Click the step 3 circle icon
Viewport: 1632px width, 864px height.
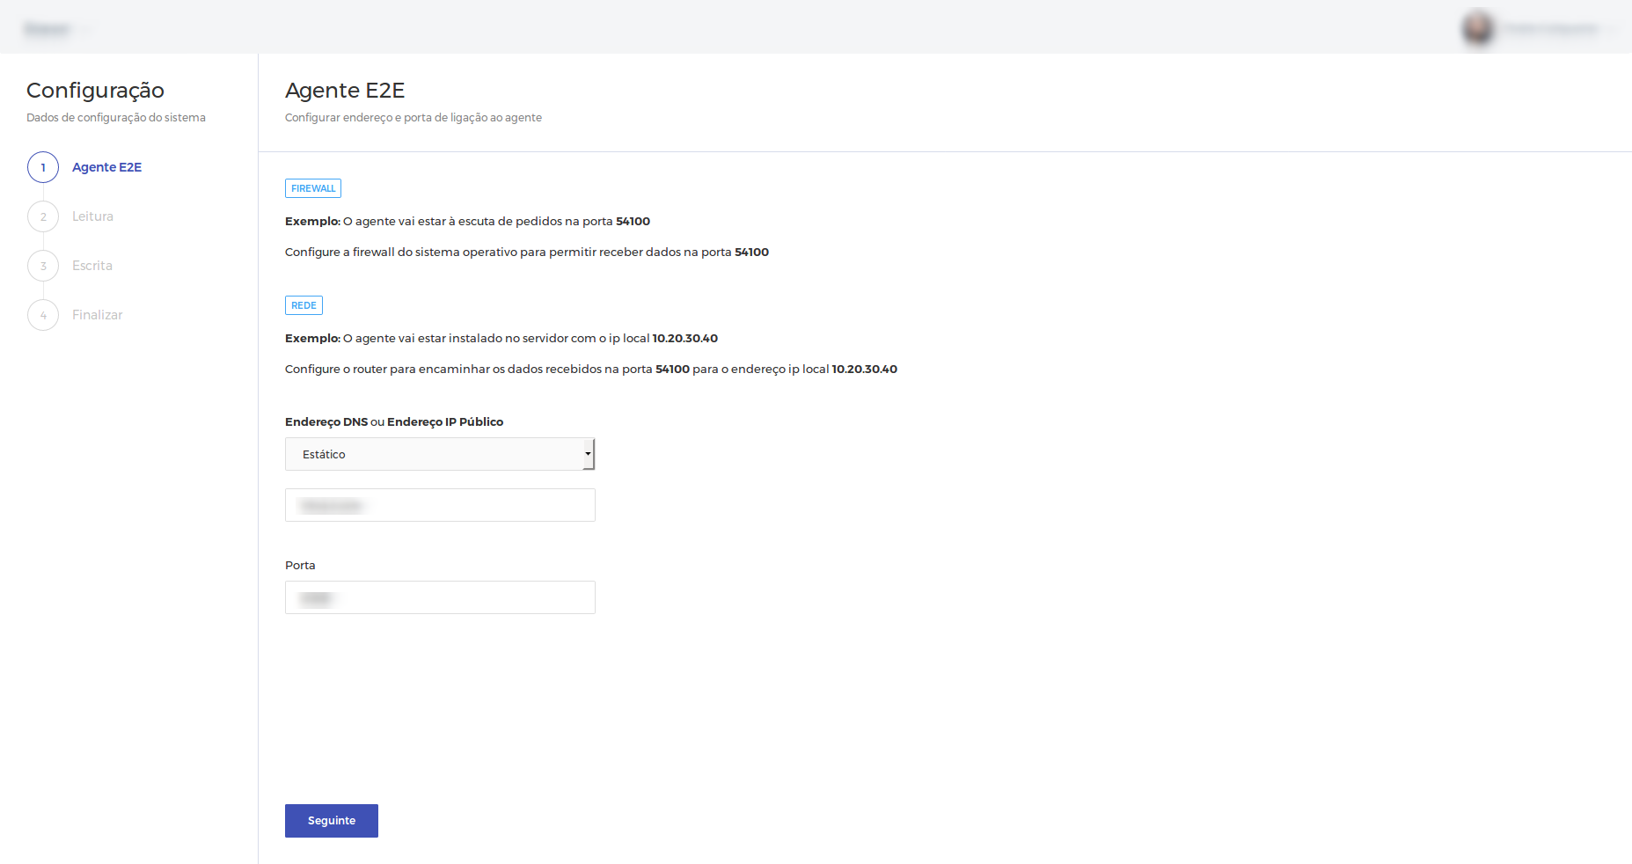[x=43, y=266]
